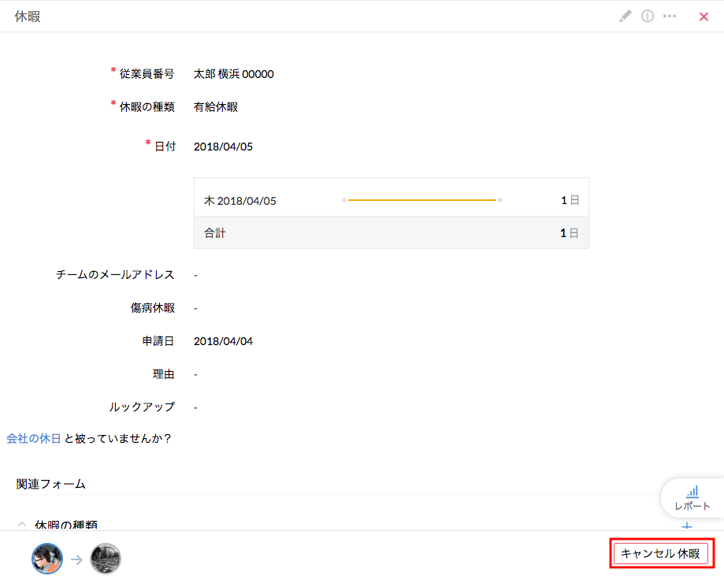Collapse the 休暇の種類 related form section
The width and height of the screenshot is (724, 576).
[22, 525]
